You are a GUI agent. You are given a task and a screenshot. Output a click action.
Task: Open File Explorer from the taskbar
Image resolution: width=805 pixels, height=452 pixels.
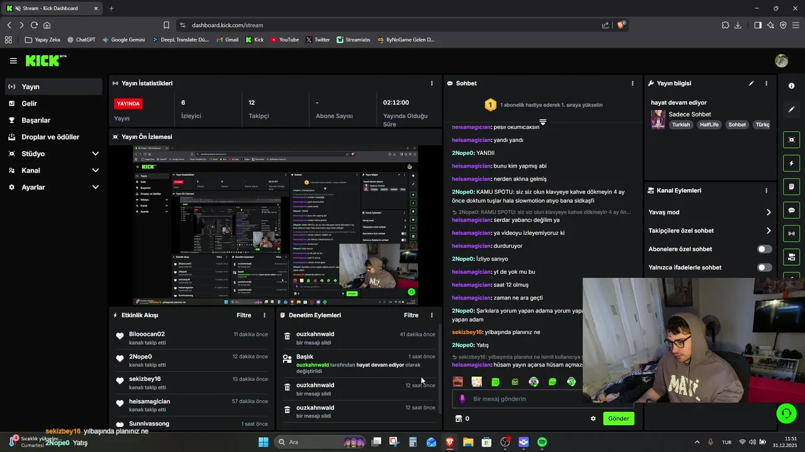click(468, 442)
